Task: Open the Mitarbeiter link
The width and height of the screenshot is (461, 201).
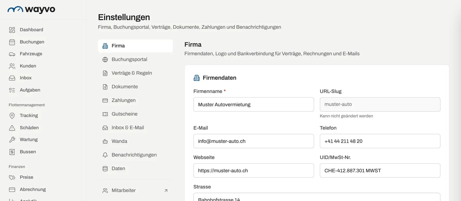Action: point(135,190)
